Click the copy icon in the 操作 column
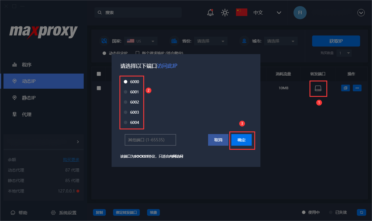Image resolution: width=372 pixels, height=221 pixels. click(x=345, y=88)
